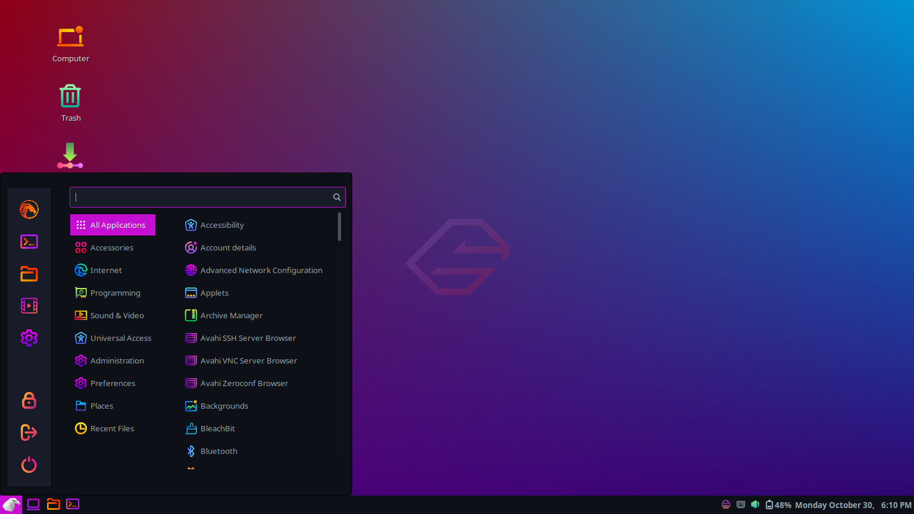Select the installer desktop icon with the green arrow
This screenshot has height=514, width=914.
(x=70, y=156)
